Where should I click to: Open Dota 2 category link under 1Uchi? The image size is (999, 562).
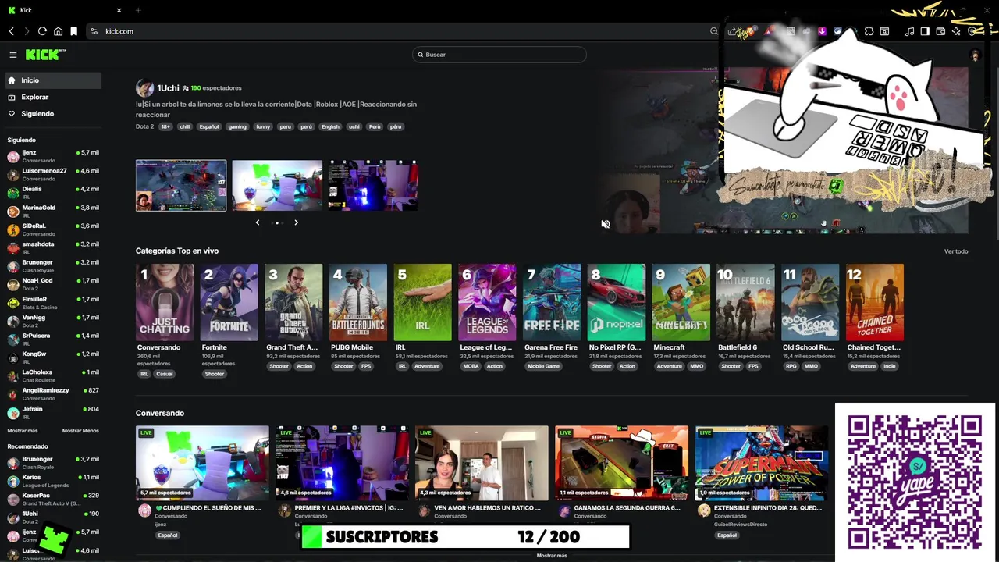coord(144,126)
